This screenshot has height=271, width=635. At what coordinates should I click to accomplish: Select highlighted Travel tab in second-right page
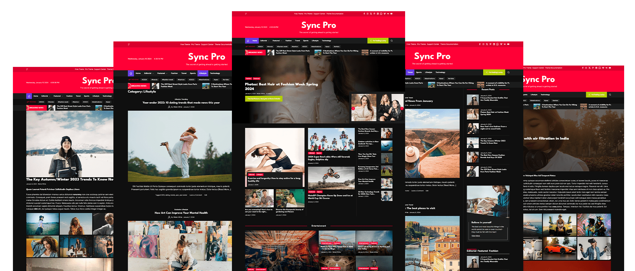410,72
